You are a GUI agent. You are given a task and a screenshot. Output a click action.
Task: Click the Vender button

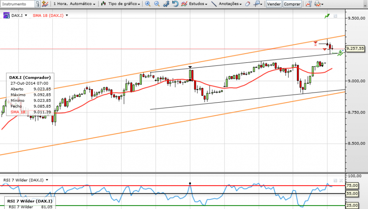click(274, 4)
